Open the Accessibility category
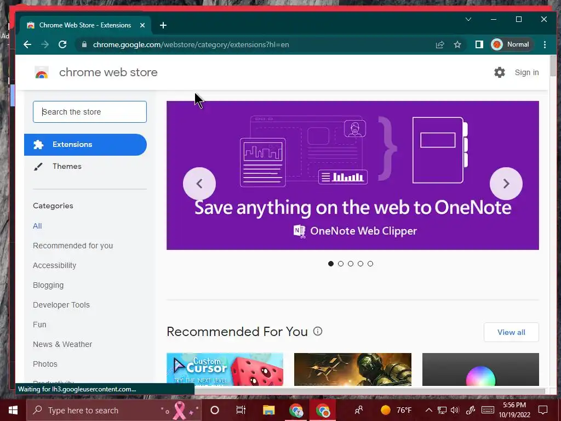 (54, 265)
